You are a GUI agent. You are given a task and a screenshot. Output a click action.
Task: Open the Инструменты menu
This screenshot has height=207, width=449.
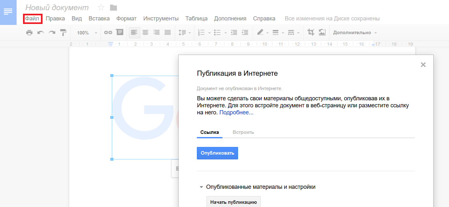click(161, 19)
